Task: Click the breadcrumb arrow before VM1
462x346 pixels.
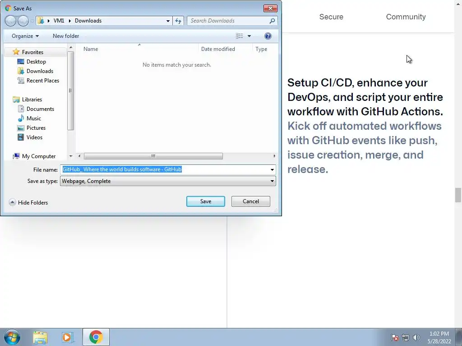Action: (x=49, y=21)
